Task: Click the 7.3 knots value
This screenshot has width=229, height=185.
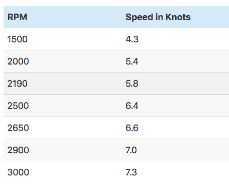Action: point(131,172)
